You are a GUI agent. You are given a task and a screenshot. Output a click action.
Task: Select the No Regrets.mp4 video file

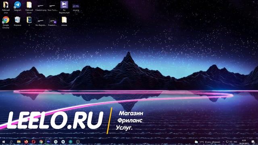tap(64, 7)
